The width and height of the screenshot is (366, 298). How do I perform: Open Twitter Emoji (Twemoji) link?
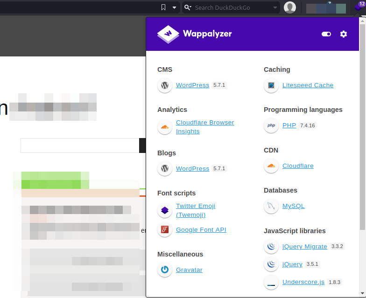196,210
